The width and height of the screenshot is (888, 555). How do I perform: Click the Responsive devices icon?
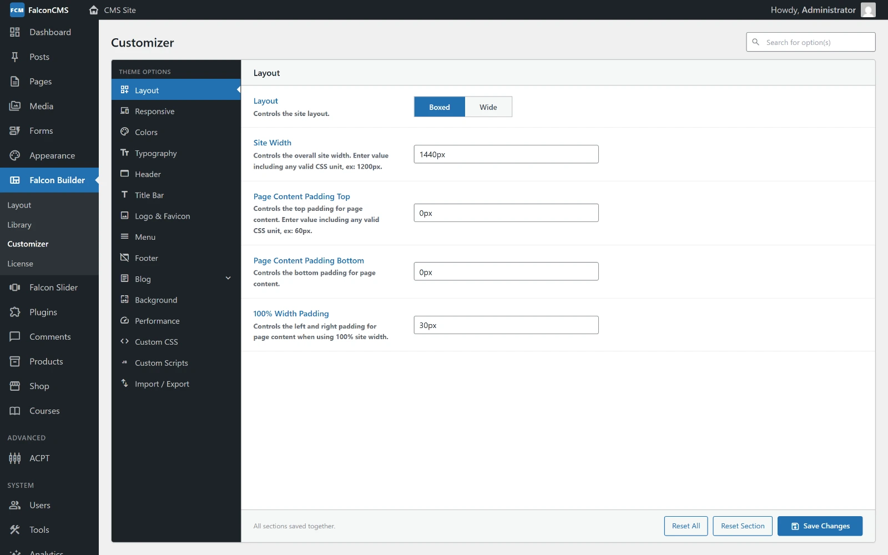pyautogui.click(x=125, y=111)
